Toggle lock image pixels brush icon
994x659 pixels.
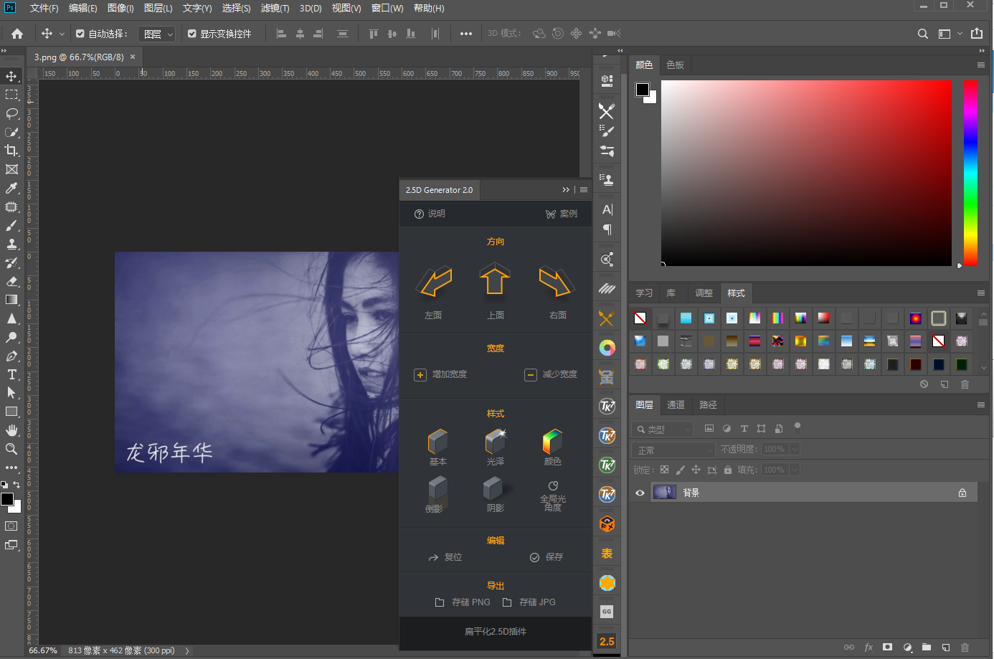(680, 470)
